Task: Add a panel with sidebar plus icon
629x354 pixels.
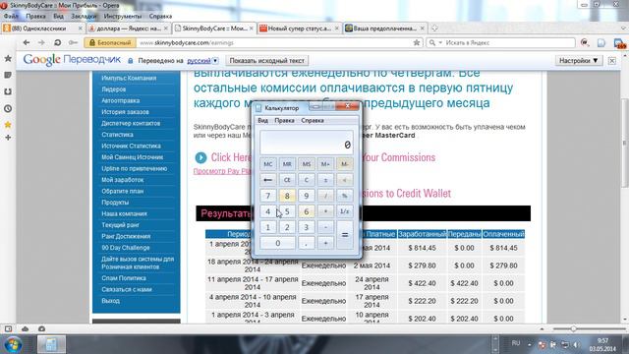Action: coord(8,138)
